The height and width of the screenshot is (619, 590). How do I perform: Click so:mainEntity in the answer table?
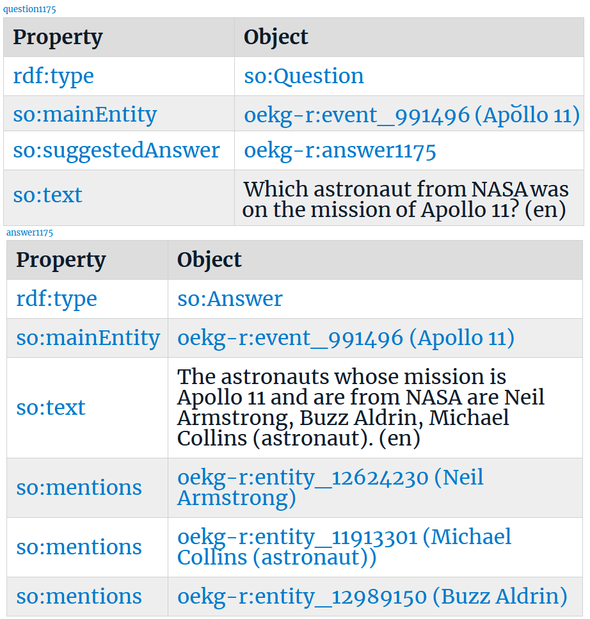[x=88, y=338]
